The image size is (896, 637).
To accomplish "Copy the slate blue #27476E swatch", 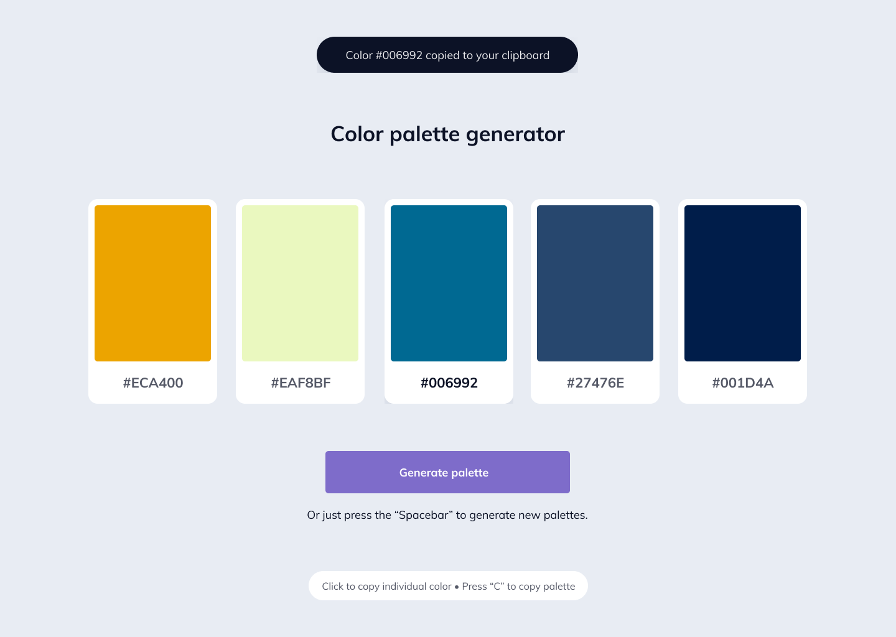I will point(595,283).
